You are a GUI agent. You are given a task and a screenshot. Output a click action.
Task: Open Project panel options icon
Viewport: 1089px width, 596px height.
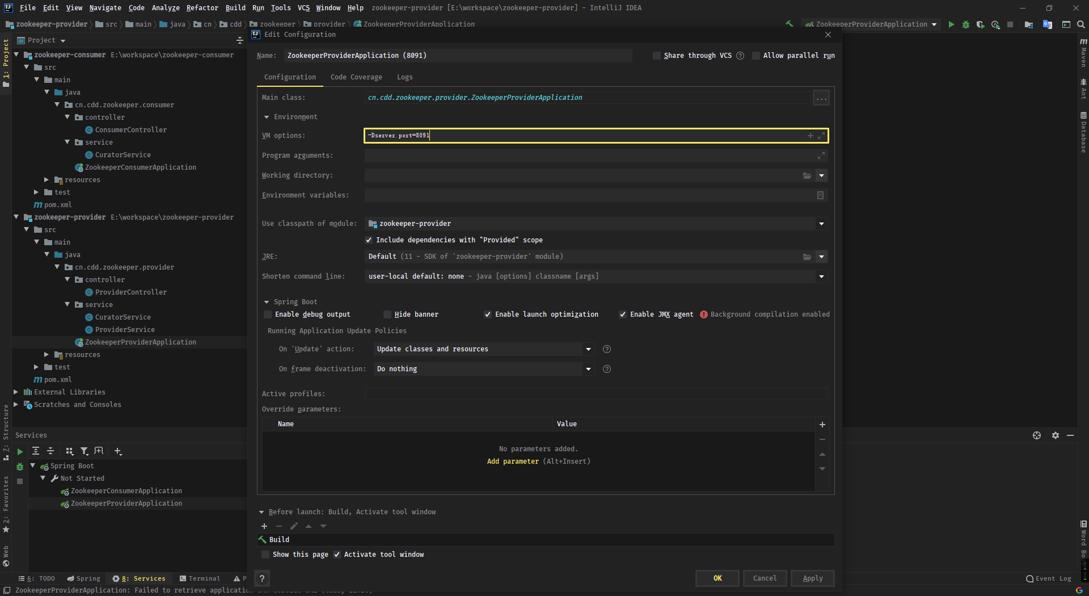click(239, 40)
